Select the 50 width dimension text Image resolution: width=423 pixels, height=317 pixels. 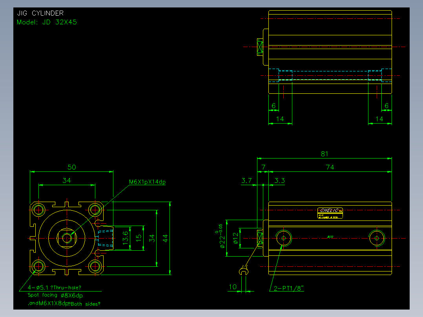click(72, 167)
